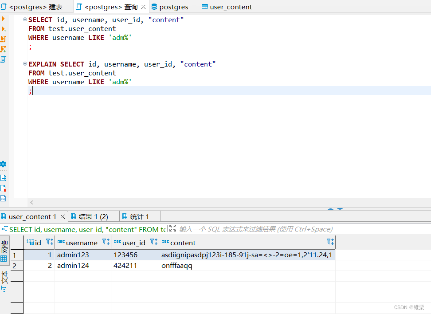Click the 'adm%' string in the first query
The width and height of the screenshot is (431, 314).
120,37
